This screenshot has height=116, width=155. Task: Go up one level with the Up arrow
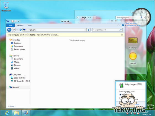20,30
